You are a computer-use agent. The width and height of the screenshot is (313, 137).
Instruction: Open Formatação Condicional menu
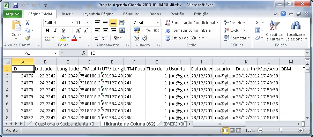coord(192,23)
